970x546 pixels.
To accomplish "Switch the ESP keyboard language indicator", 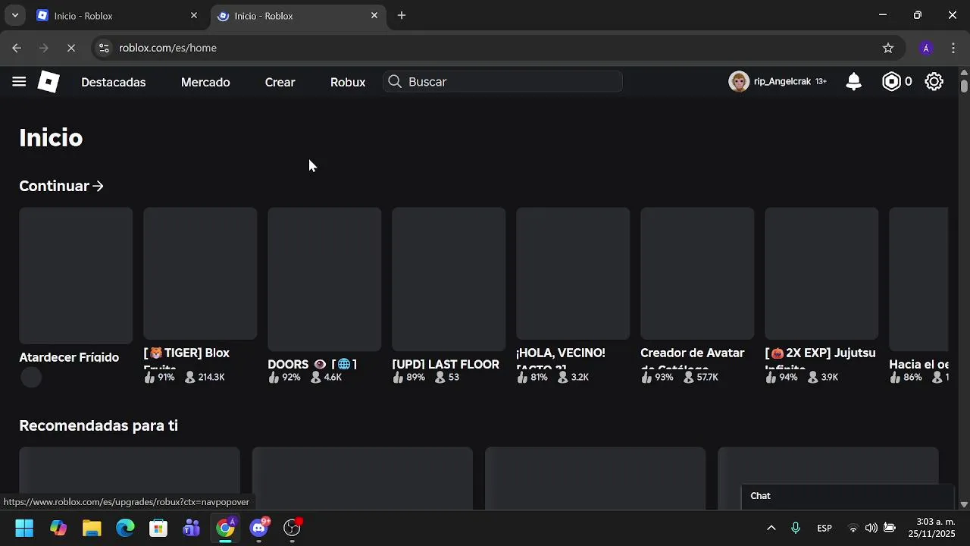I will pos(824,528).
